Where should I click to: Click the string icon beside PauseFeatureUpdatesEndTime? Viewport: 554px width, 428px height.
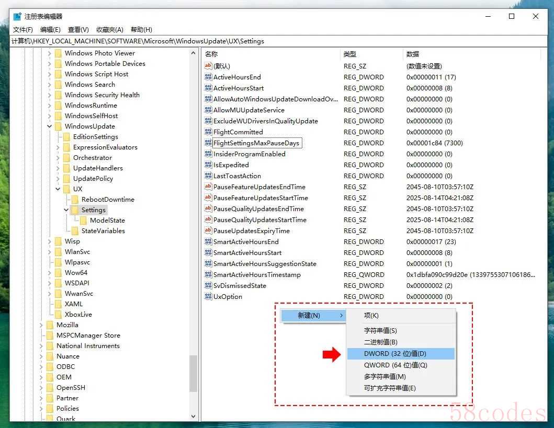pyautogui.click(x=208, y=187)
